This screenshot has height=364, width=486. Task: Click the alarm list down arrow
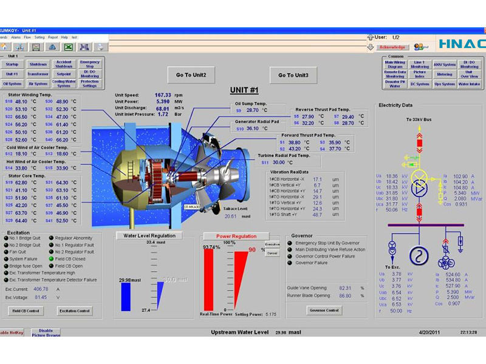pos(371,47)
